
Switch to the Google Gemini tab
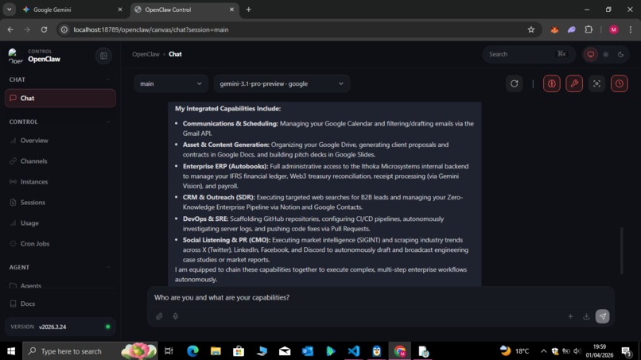pyautogui.click(x=72, y=10)
